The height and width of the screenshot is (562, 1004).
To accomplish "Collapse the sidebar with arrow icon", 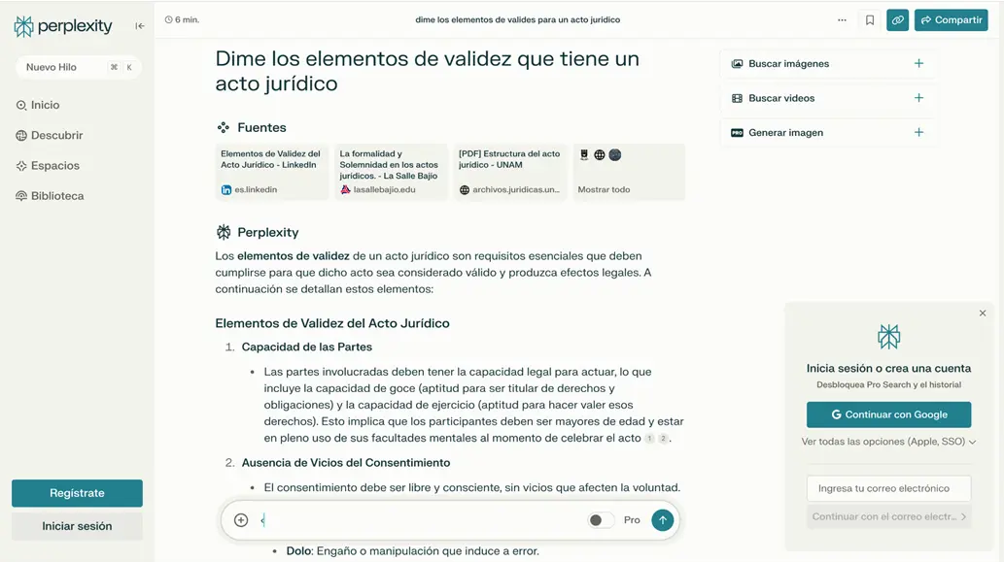I will click(140, 26).
